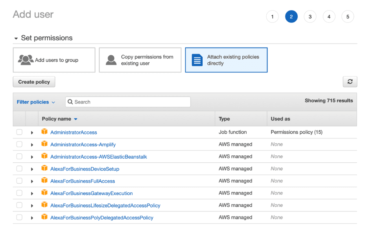Expand the AlexaForBusinessGatewayExecution row arrow
The width and height of the screenshot is (372, 244).
32,193
